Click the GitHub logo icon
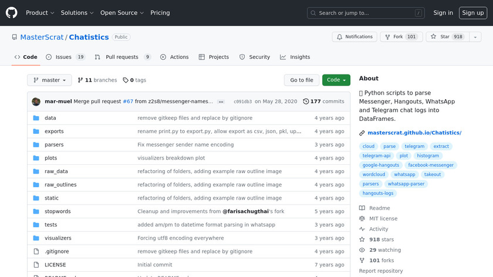 click(x=12, y=12)
